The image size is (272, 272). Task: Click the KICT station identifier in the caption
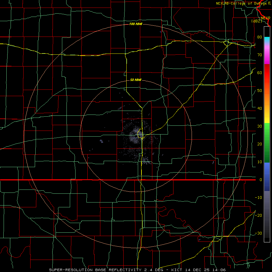(x=177, y=270)
